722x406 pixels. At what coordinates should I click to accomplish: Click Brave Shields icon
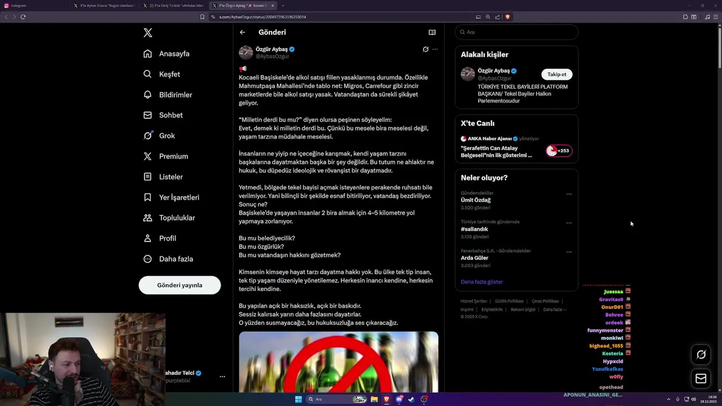pyautogui.click(x=507, y=17)
